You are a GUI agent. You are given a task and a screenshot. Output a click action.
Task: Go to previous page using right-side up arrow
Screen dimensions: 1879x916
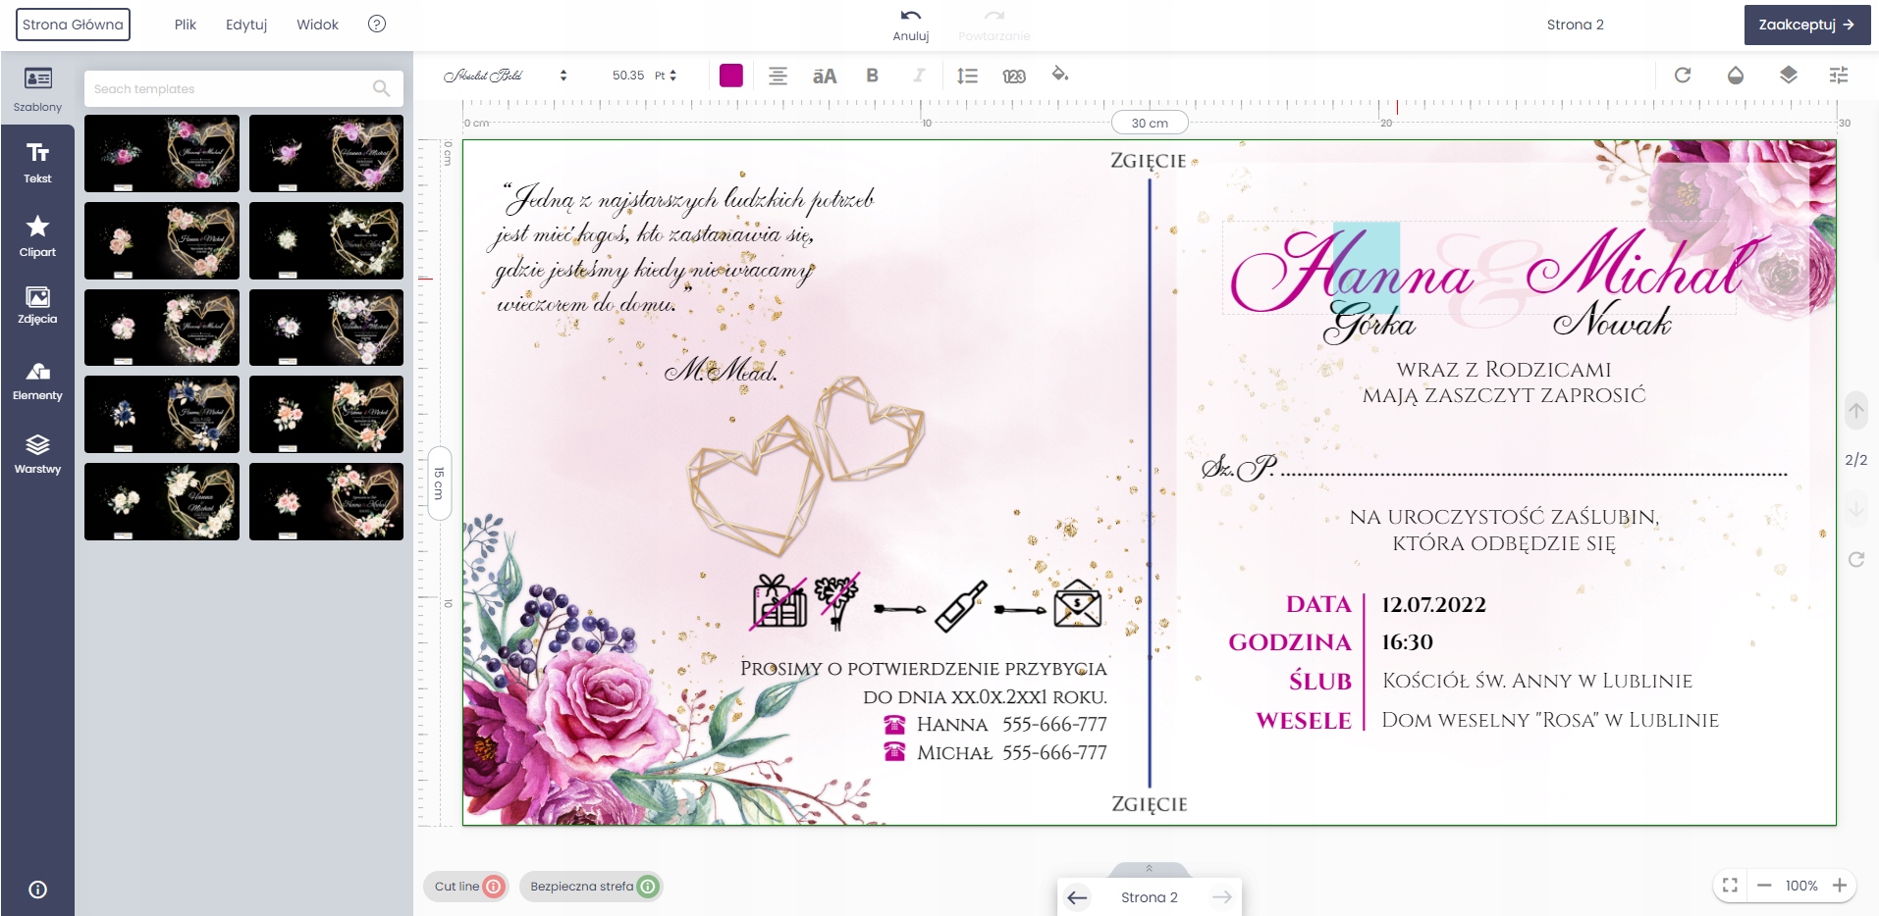pos(1855,410)
